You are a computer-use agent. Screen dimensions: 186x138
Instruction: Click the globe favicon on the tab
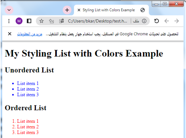[143, 10]
